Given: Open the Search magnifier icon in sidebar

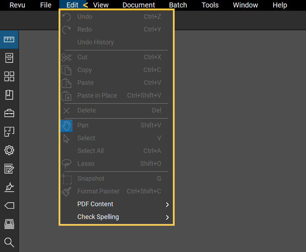Looking at the screenshot, I should point(9,242).
